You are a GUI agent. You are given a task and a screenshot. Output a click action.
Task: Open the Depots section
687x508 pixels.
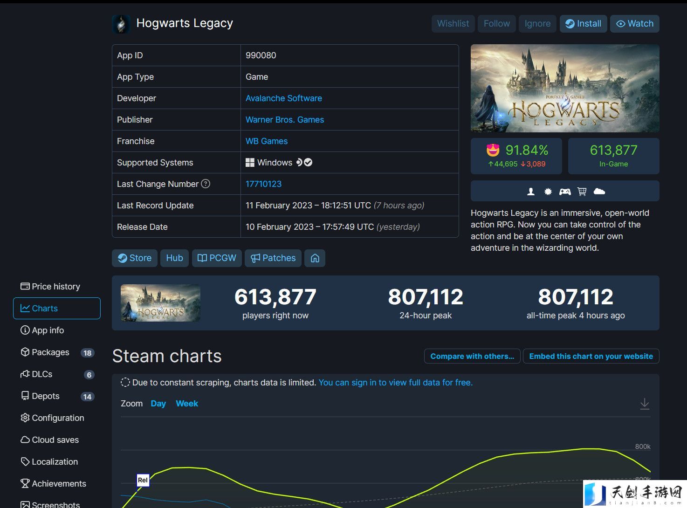tap(57, 396)
